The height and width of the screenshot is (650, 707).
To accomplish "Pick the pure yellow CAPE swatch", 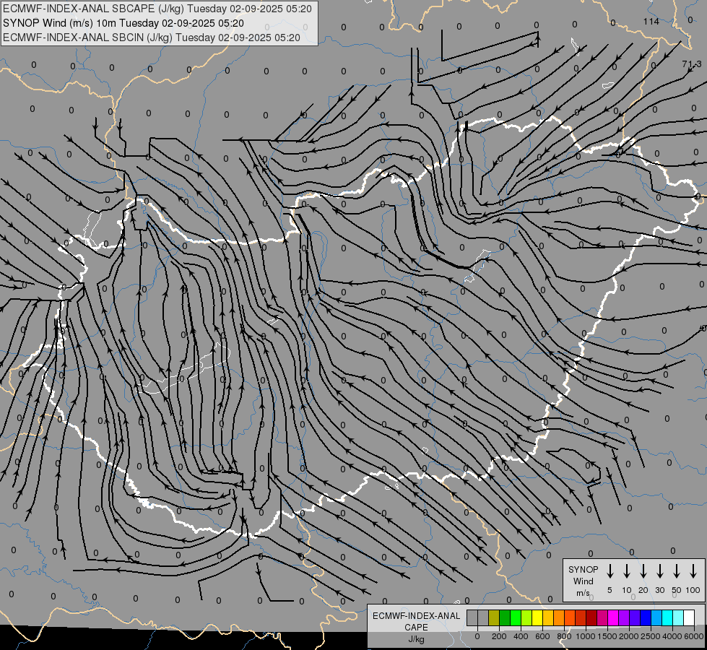I will [537, 617].
